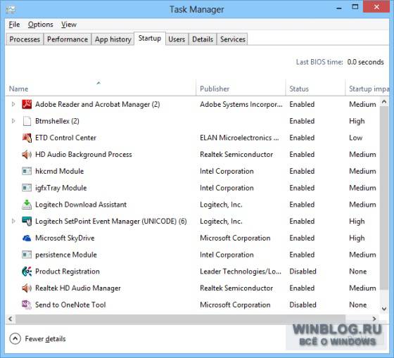The width and height of the screenshot is (394, 358).
Task: Switch to the Users tab
Action: (177, 39)
